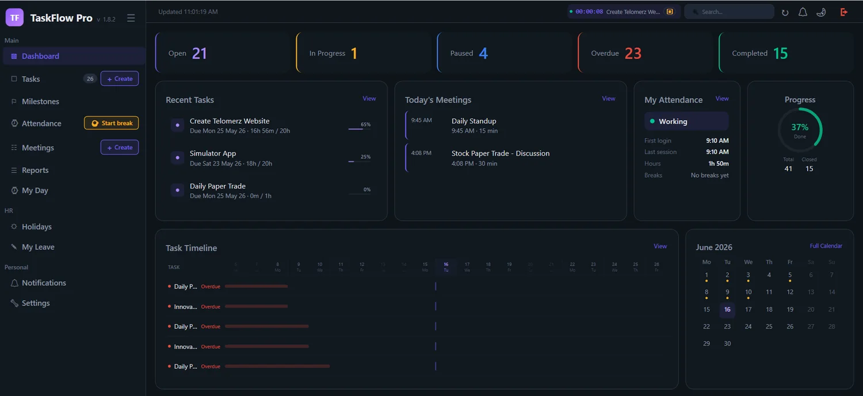The image size is (863, 396).
Task: Open View link in Recent Tasks
Action: point(369,98)
